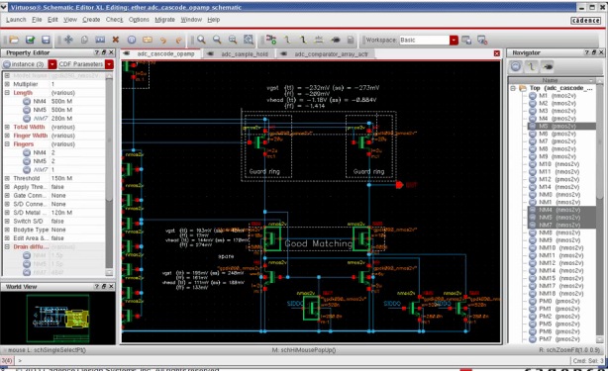
Task: Click the Zoom to Fit icon
Action: [x=249, y=40]
